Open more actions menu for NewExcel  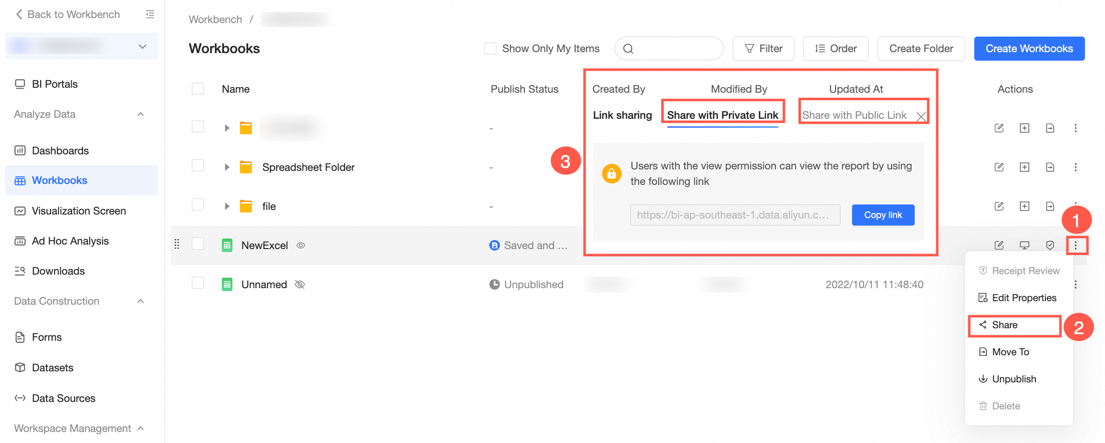1075,245
